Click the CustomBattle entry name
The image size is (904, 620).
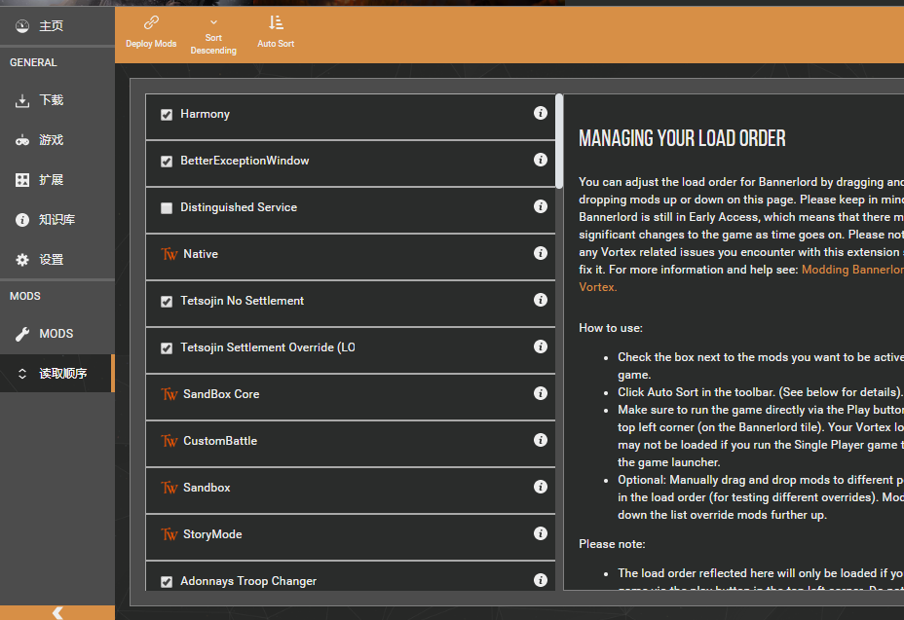pos(220,441)
